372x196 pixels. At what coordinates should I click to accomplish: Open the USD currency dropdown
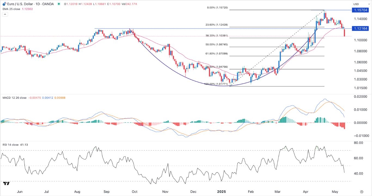click(x=356, y=4)
